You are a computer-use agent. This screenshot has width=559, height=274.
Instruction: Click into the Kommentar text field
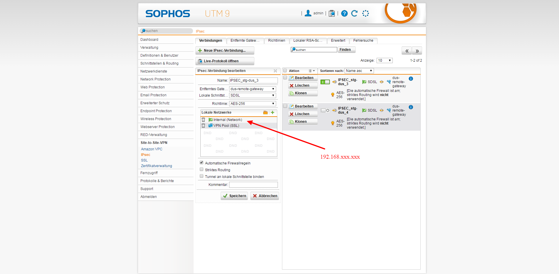[x=253, y=185]
